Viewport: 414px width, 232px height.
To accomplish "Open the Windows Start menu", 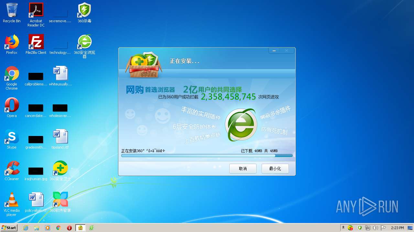I will [x=9, y=227].
